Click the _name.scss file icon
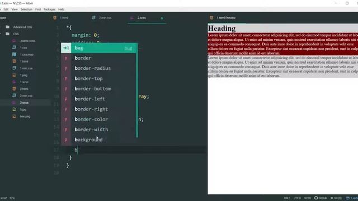358x201 pixels. pos(14,41)
